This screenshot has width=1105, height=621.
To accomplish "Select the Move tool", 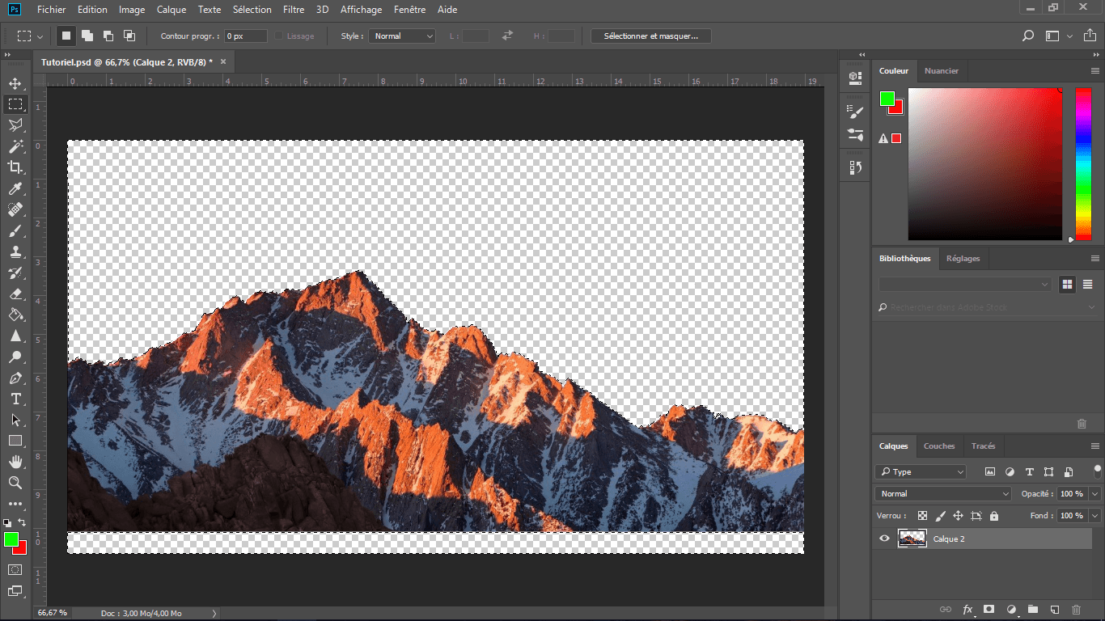I will point(15,83).
